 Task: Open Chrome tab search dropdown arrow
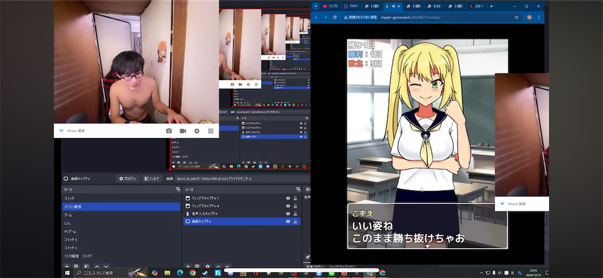(316, 6)
